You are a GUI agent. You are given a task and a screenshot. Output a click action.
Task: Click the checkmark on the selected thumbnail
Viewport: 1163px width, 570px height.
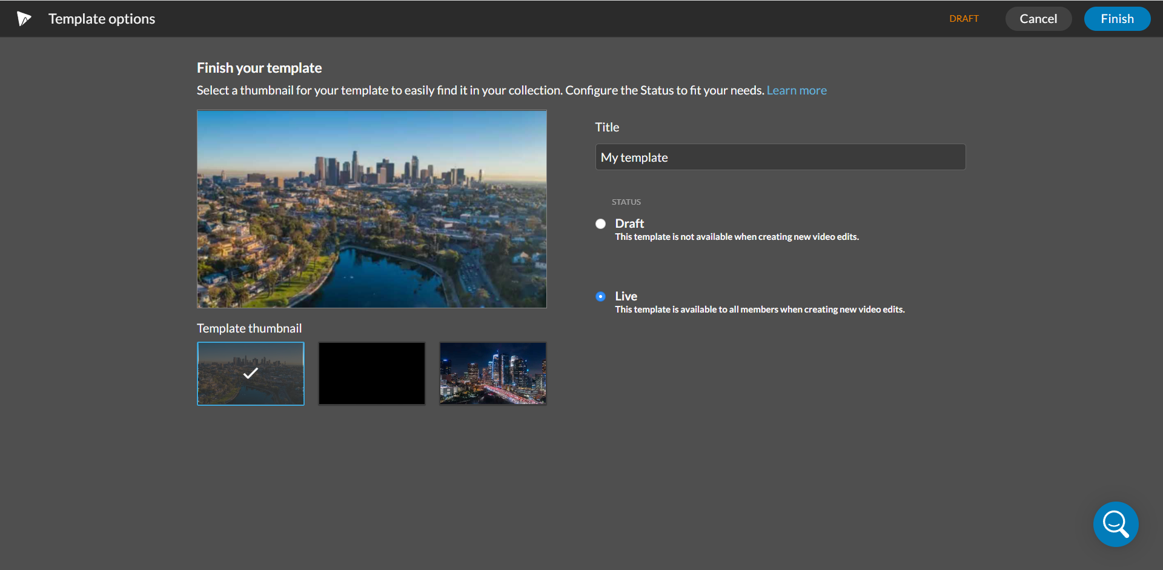tap(250, 374)
